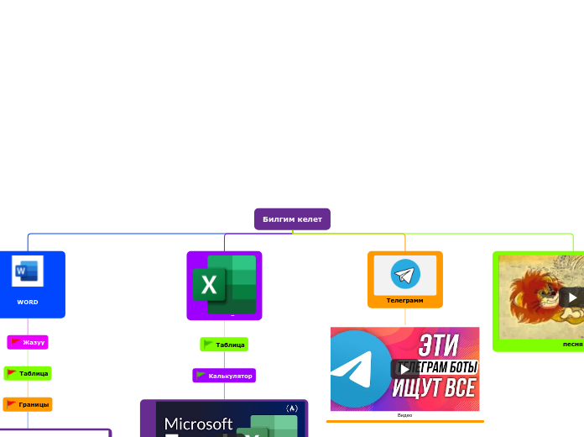584x437 pixels.
Task: Click the Excel logo icon
Action: (224, 285)
